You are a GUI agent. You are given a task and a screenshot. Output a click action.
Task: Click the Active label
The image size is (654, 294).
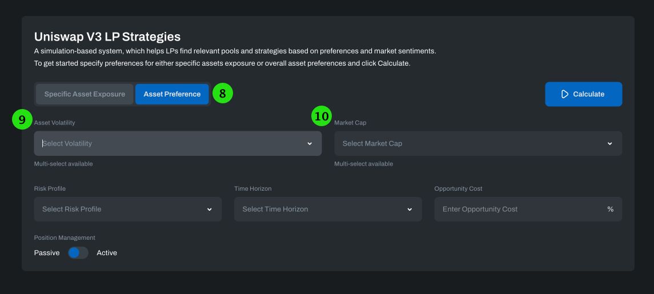tap(107, 253)
